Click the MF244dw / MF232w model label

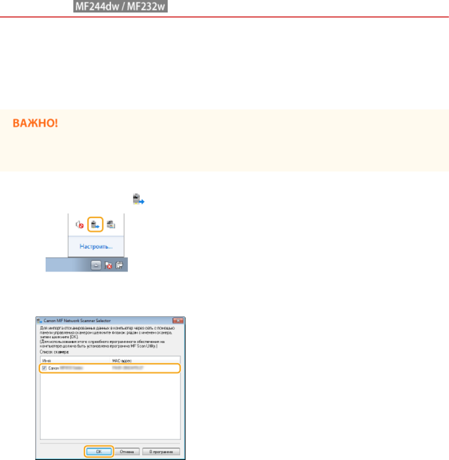pos(120,6)
